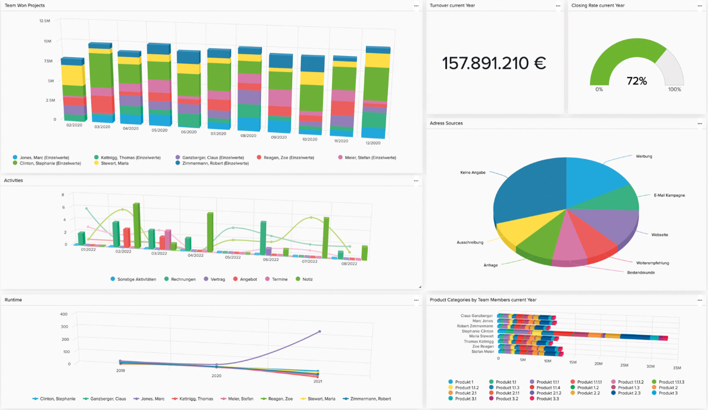Toggle Stewart, Maria in Runtime legend
Screen dimensions: 708x410
[318, 399]
